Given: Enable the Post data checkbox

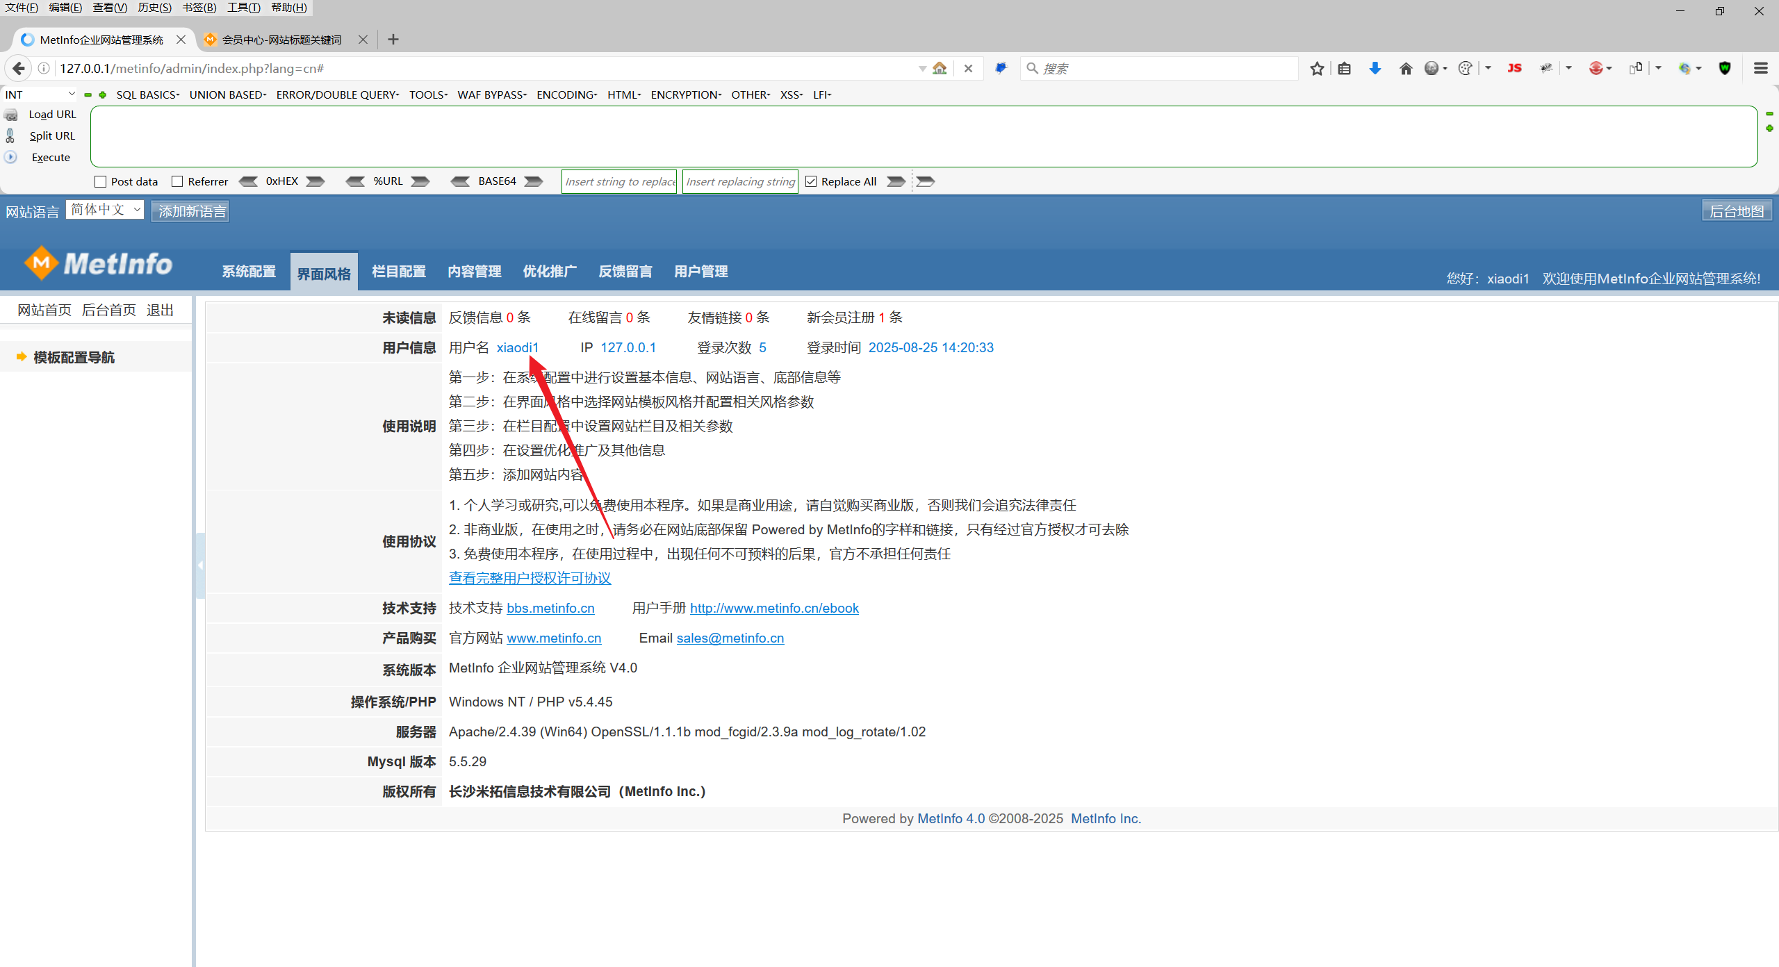Looking at the screenshot, I should click(x=101, y=181).
